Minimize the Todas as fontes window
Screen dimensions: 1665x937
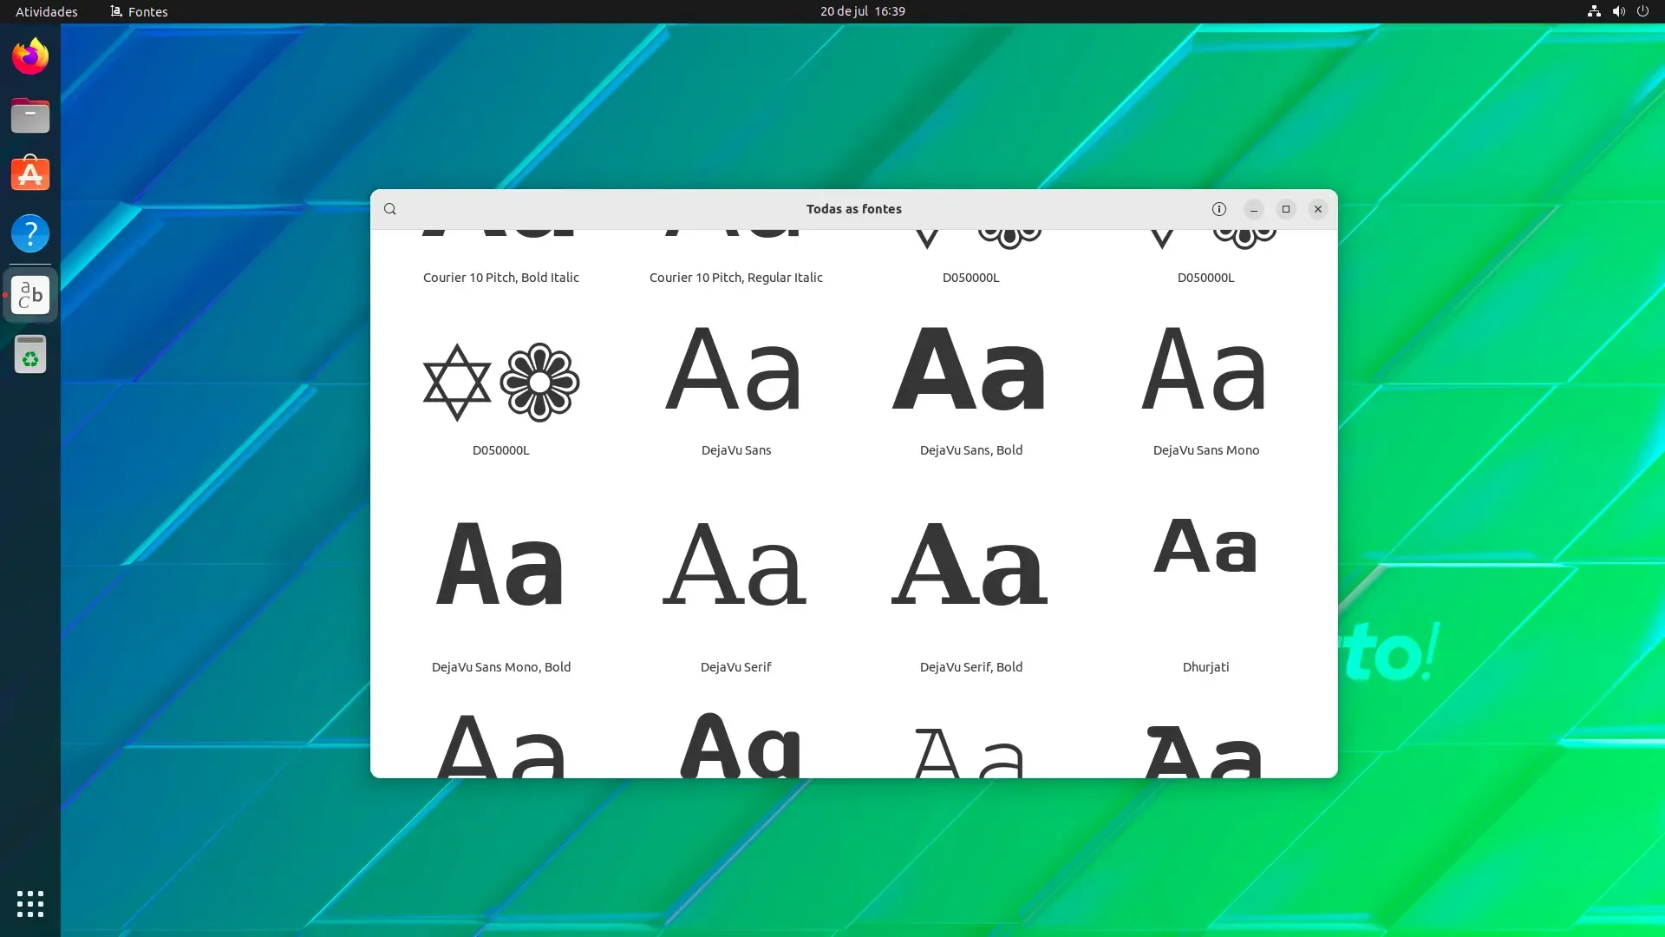[1254, 209]
